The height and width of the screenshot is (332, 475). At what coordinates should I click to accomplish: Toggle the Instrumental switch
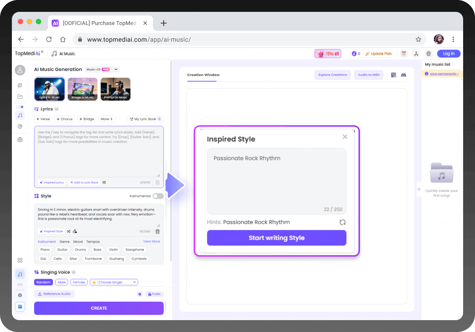[158, 196]
